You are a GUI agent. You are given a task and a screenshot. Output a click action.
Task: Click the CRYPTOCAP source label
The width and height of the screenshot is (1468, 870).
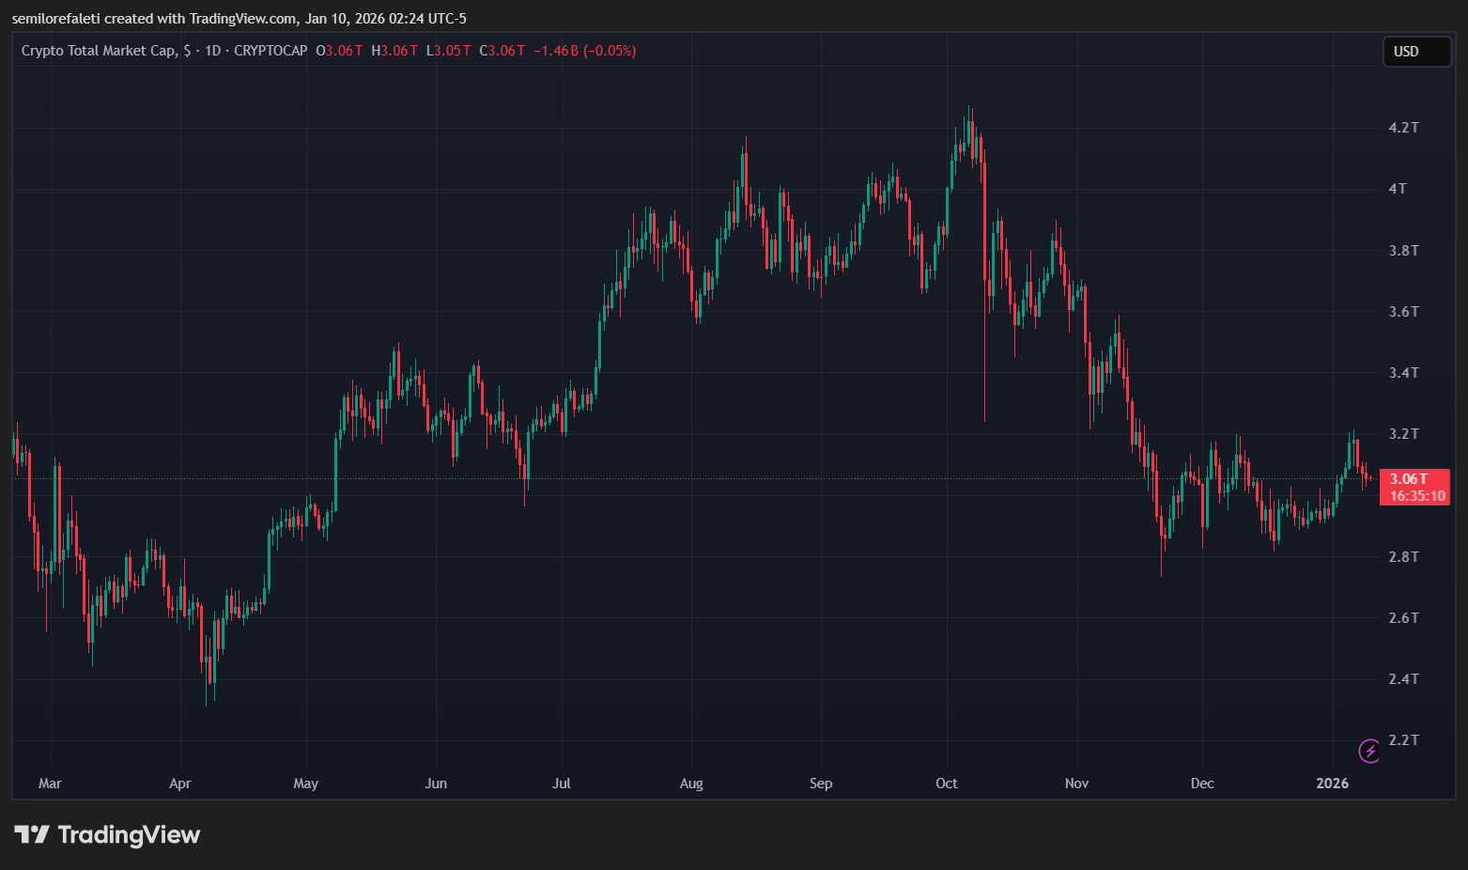click(x=270, y=51)
